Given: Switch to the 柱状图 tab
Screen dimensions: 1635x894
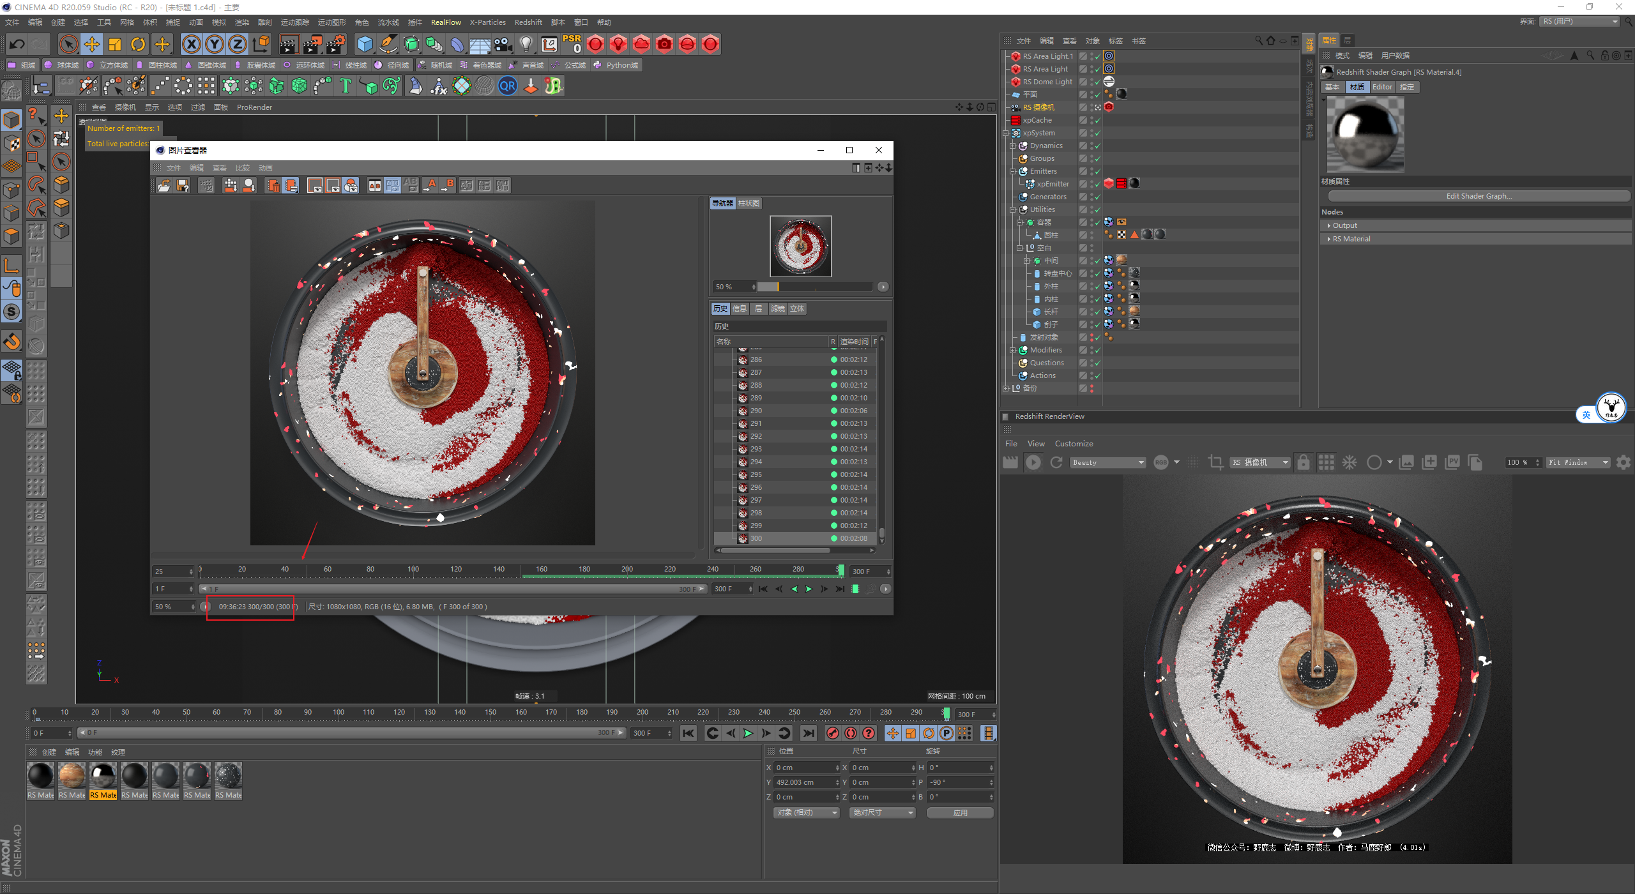Looking at the screenshot, I should pos(749,203).
